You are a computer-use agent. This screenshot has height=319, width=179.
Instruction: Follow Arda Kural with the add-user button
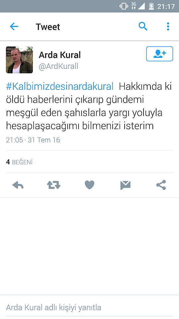point(159,54)
